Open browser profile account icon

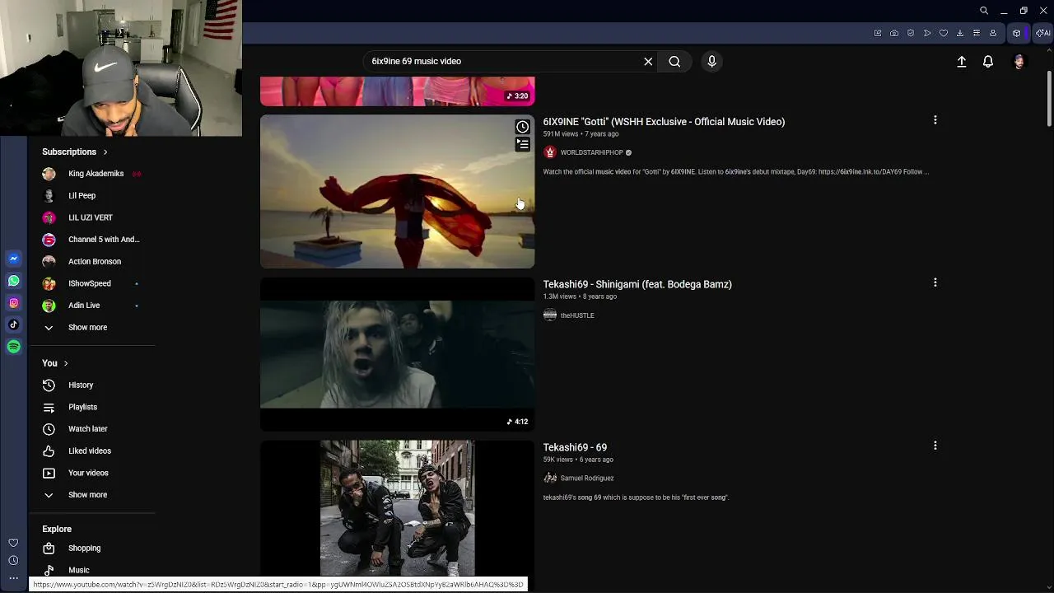[993, 33]
